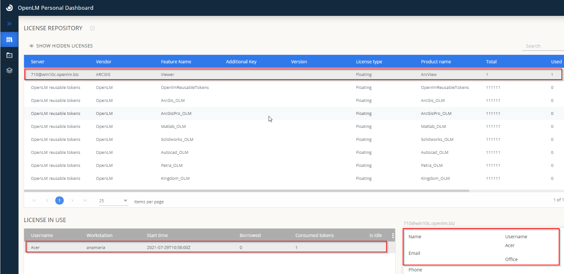Click the OpenLM logo in the top bar

[9, 7]
